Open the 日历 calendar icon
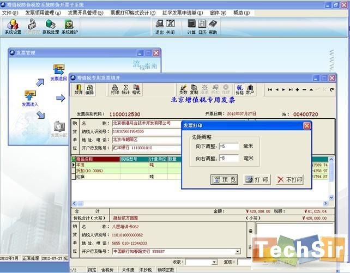350x273 pixels. 202,27
